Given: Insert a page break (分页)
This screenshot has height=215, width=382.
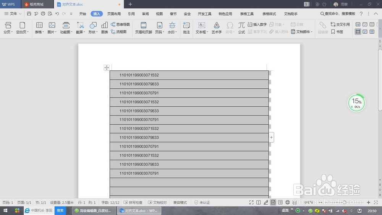Looking at the screenshot, I should click(x=8, y=28).
